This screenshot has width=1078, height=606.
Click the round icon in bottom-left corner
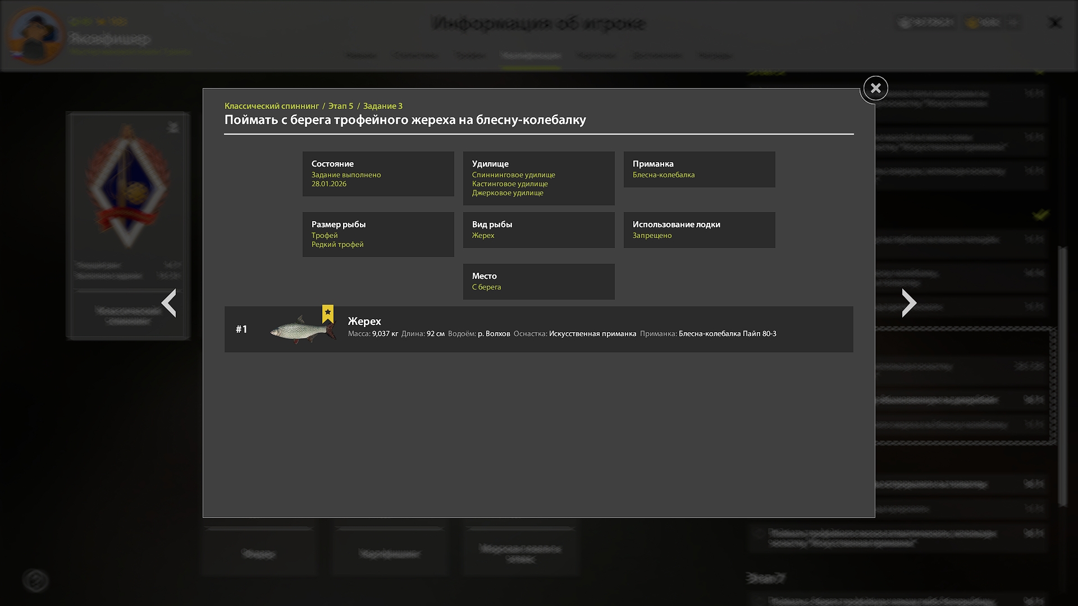tap(36, 580)
